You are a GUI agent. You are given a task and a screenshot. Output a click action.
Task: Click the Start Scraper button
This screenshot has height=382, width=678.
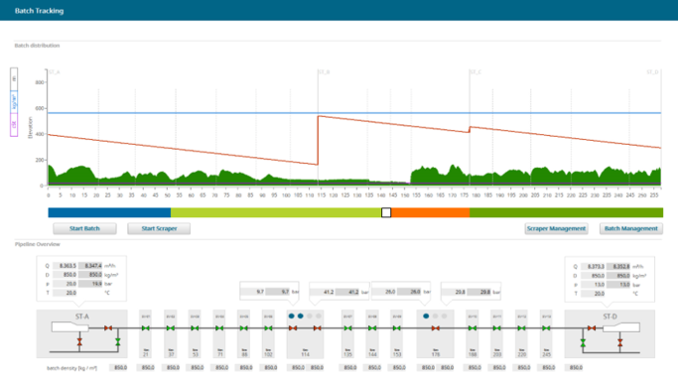[x=159, y=228]
